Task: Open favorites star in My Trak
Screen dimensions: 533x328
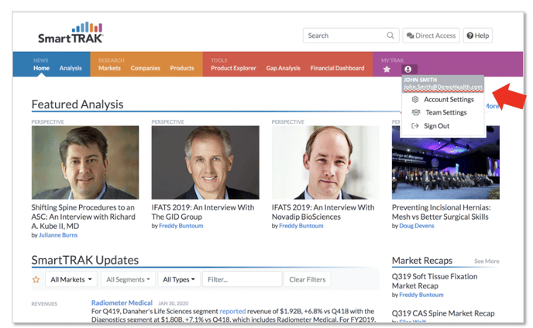Action: click(387, 70)
